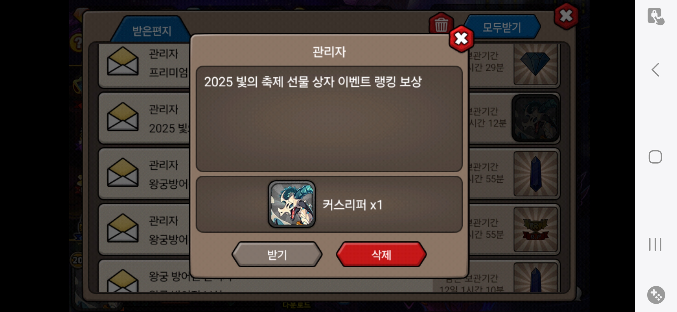Open the game tools controller icon
Screen dimensions: 677x312
[x=656, y=295]
